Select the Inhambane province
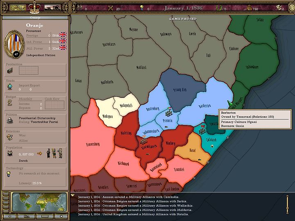The width and height of the screenshot is (295, 221). (252, 67)
